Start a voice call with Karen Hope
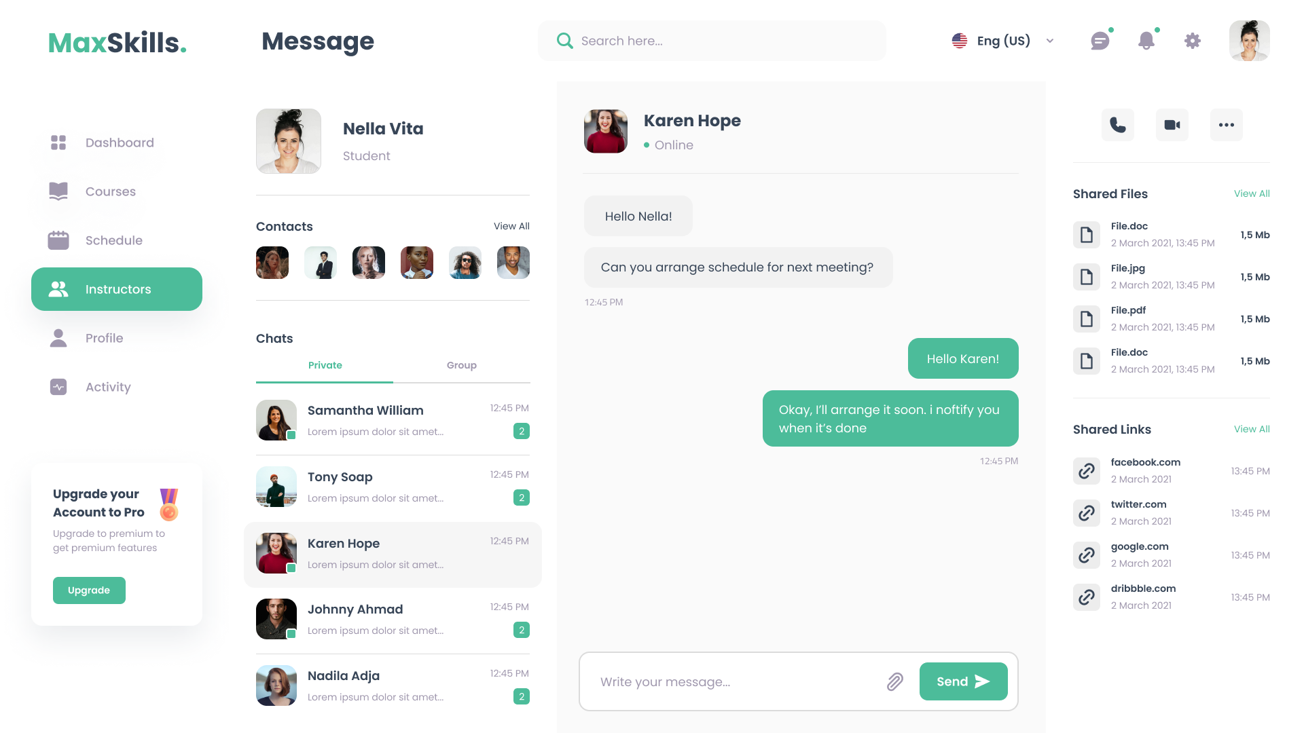 click(x=1118, y=125)
